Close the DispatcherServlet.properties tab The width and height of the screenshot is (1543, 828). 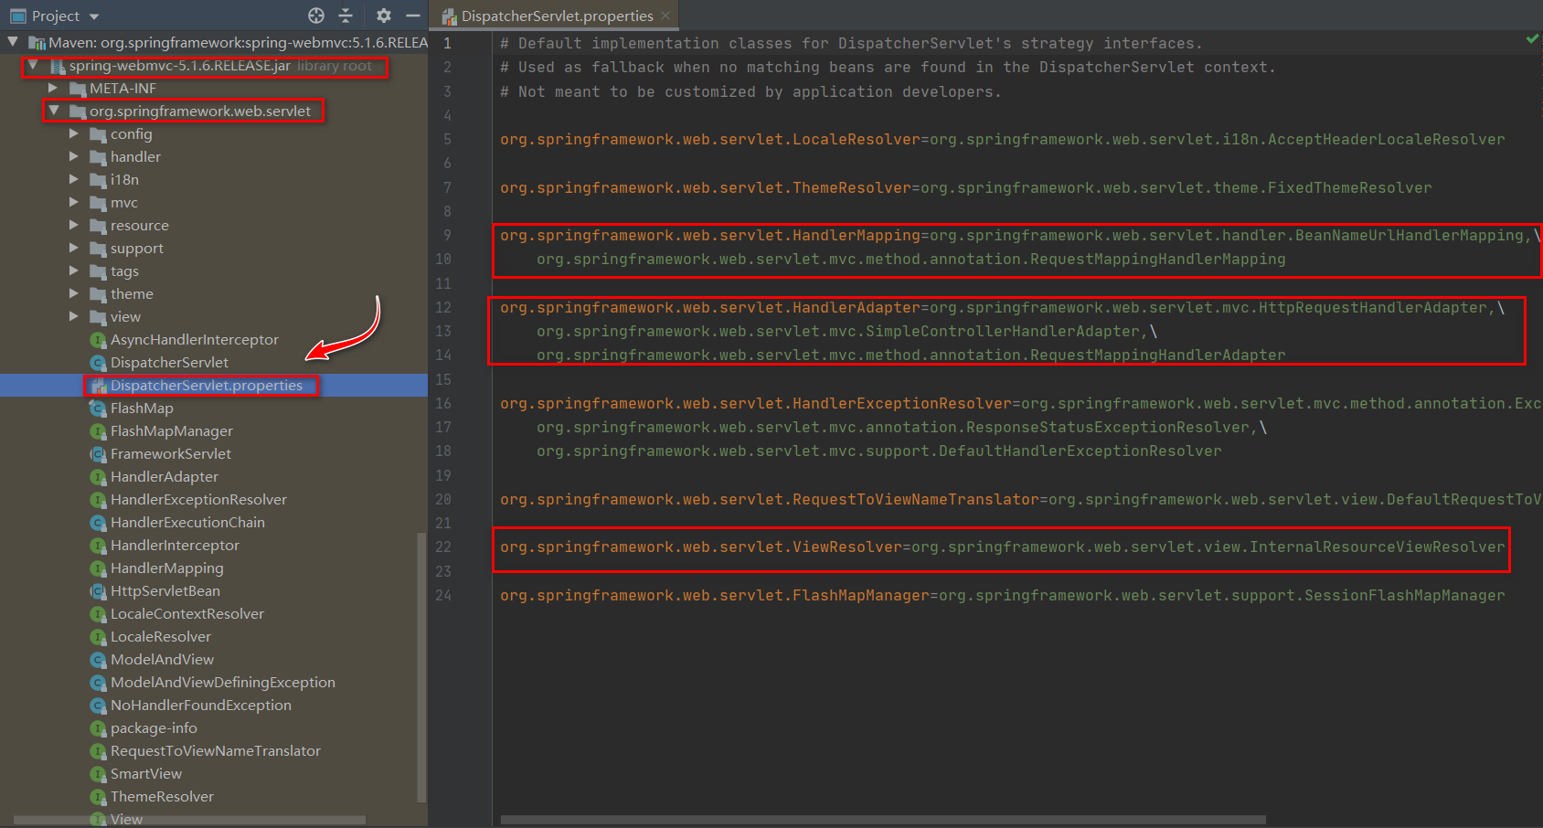click(x=665, y=16)
